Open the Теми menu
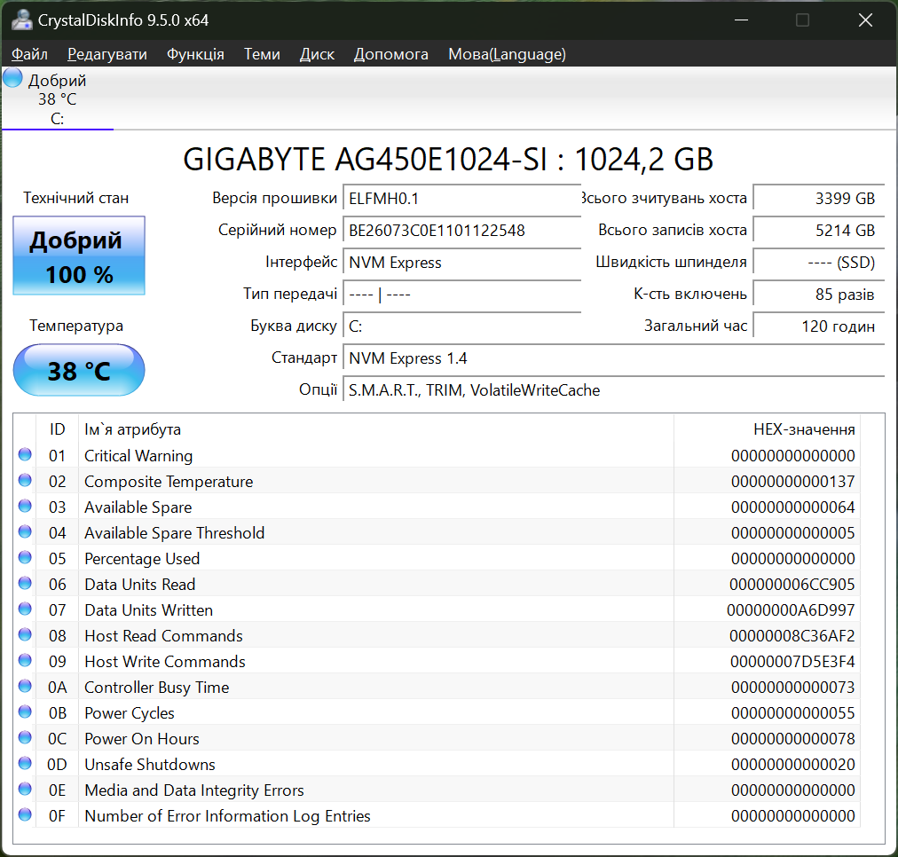 pyautogui.click(x=262, y=54)
